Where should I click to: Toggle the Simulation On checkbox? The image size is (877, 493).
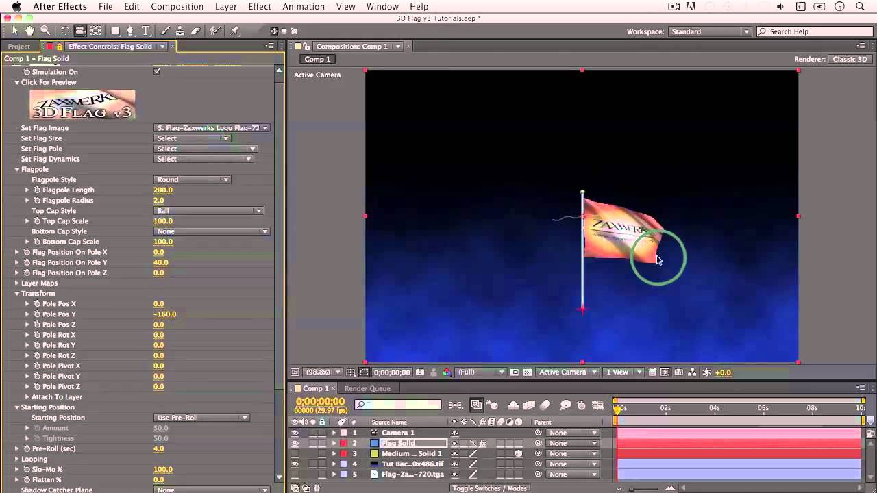[157, 71]
